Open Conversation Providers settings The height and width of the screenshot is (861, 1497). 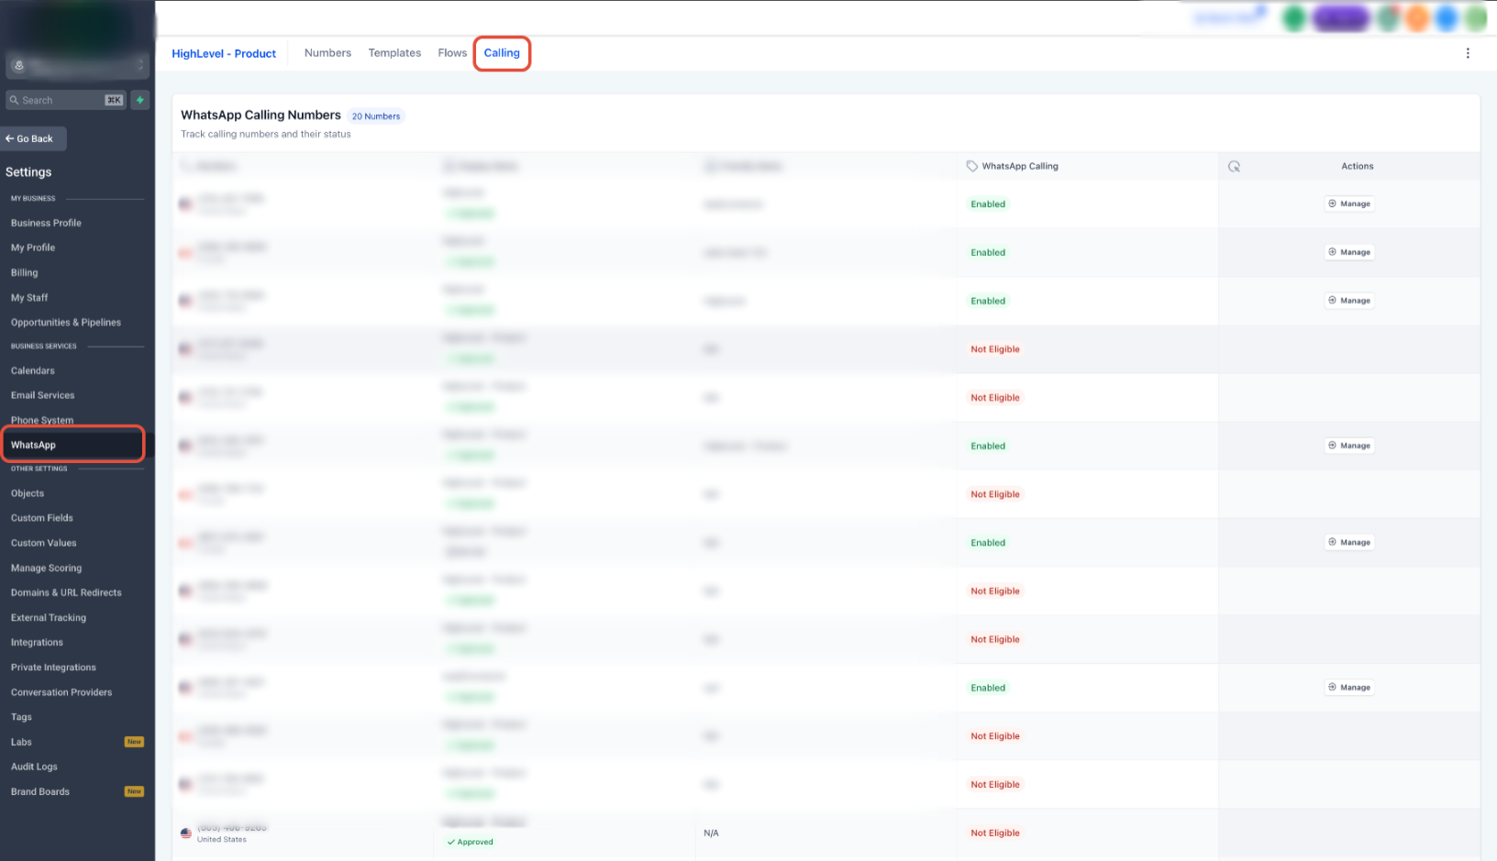click(x=61, y=692)
